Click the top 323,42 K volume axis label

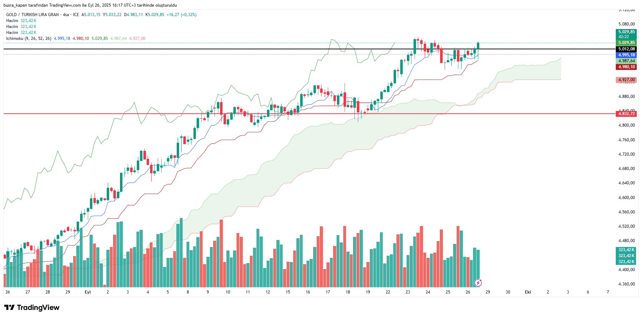click(626, 250)
